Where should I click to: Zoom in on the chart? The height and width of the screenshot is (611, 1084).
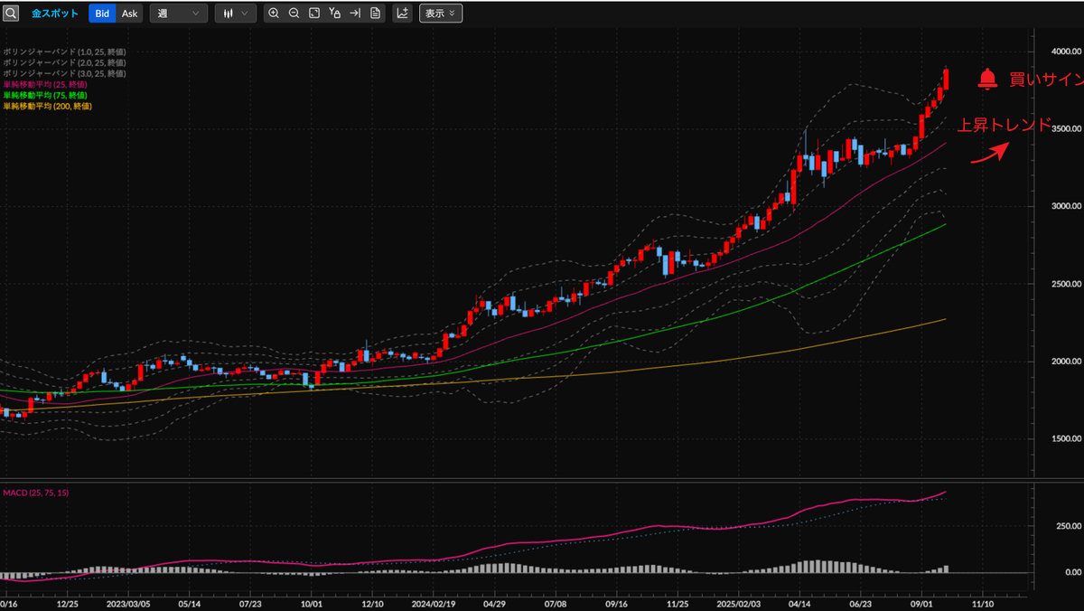[x=274, y=14]
